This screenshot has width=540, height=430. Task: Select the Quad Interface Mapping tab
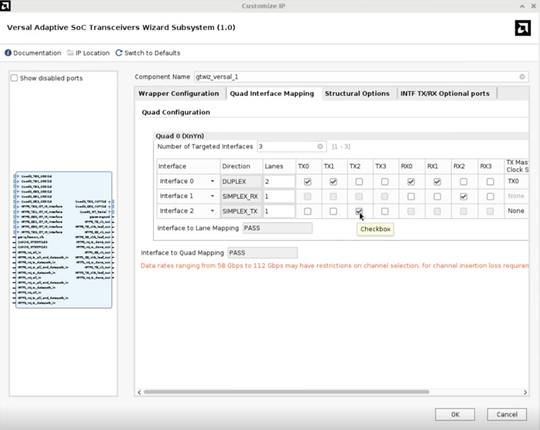[272, 93]
